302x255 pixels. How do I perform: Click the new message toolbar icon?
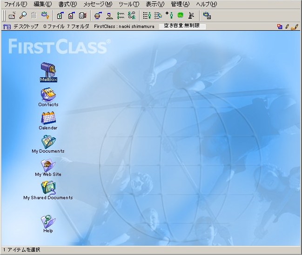coord(12,15)
